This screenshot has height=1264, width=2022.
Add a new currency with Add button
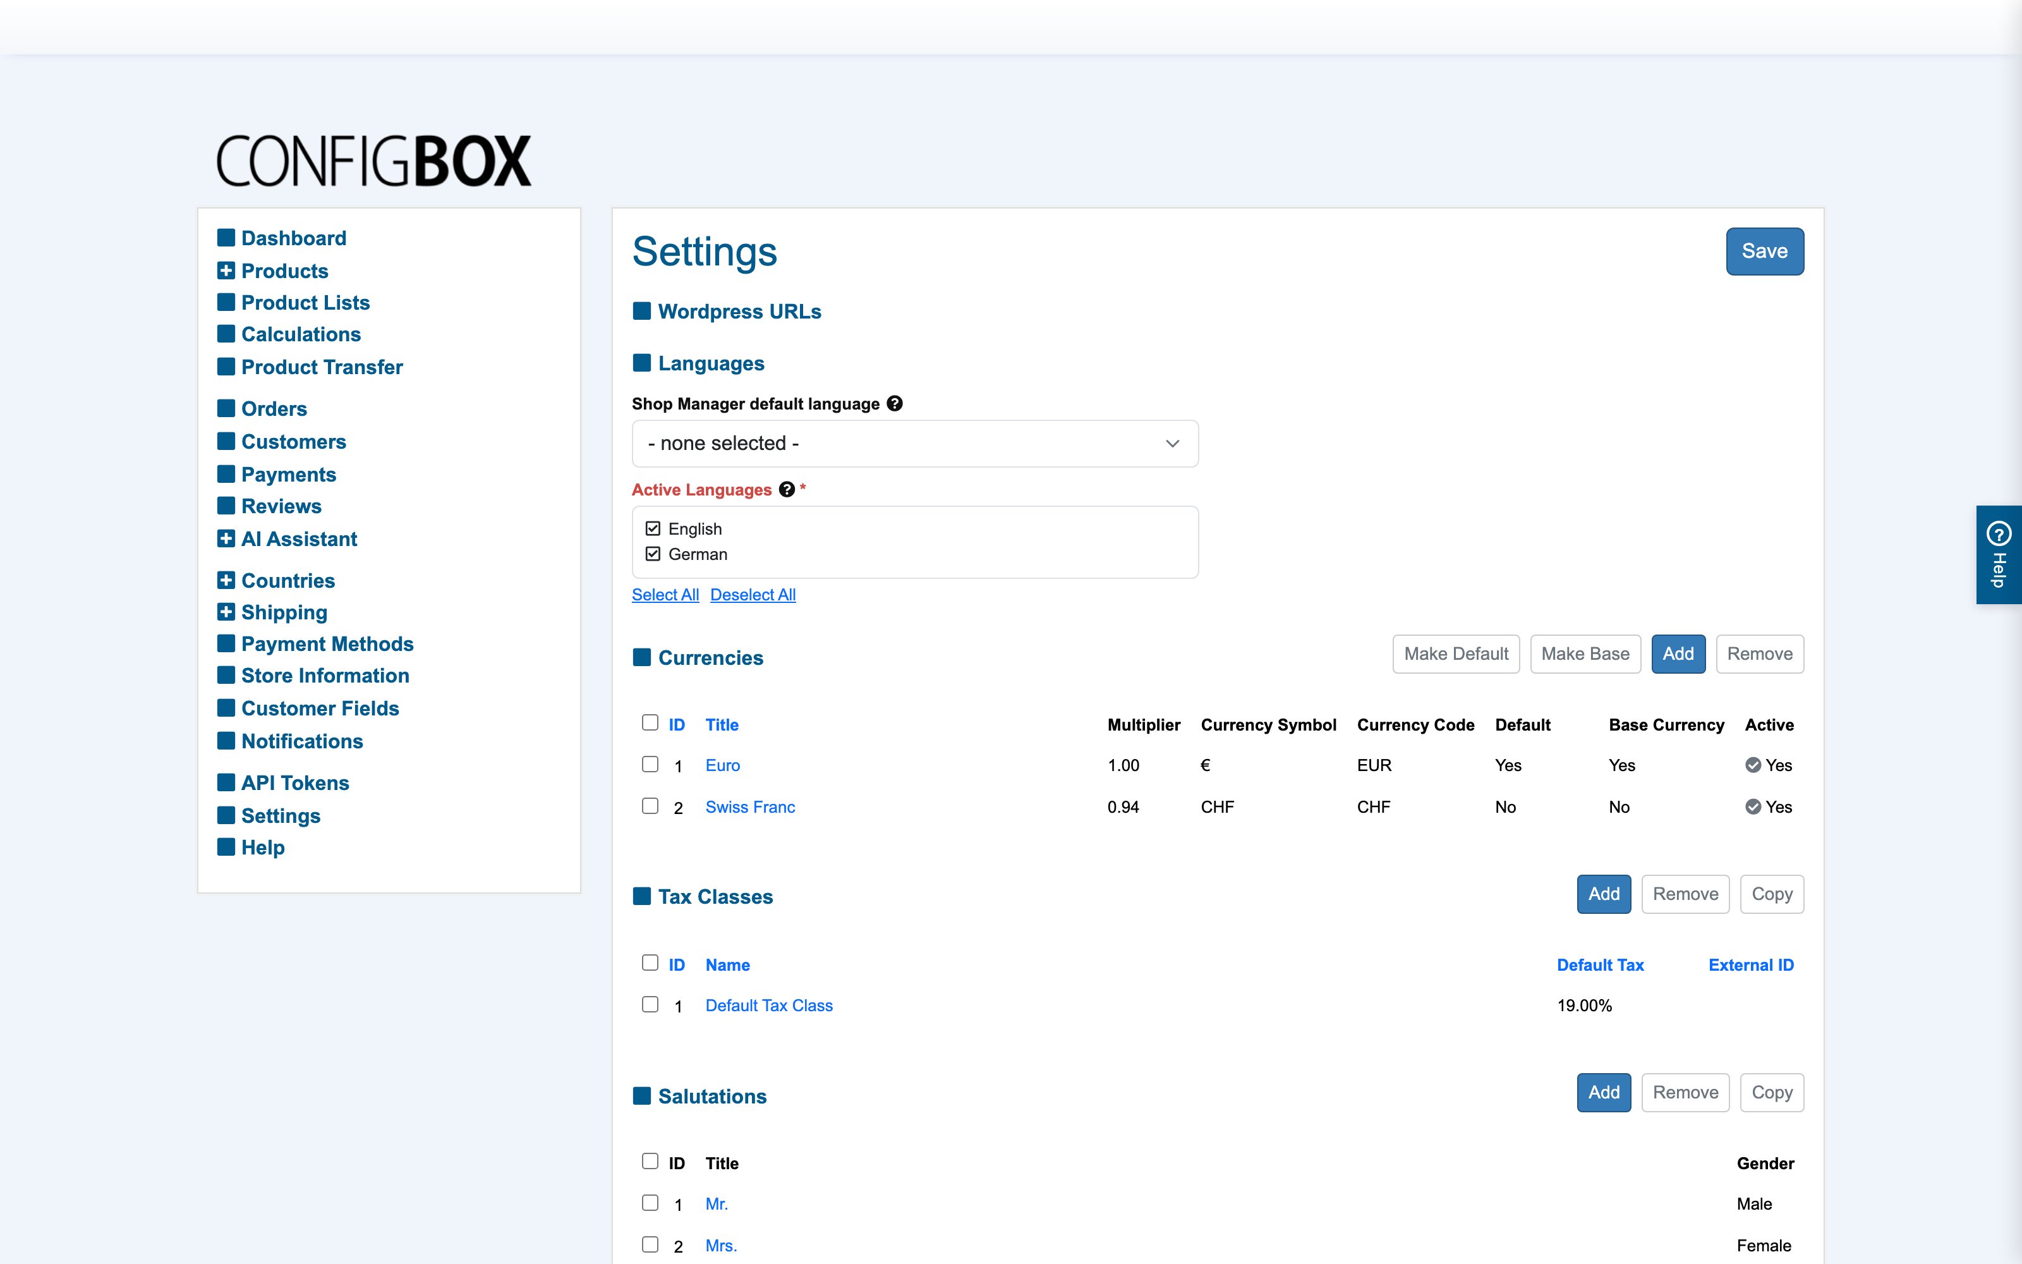(1678, 653)
